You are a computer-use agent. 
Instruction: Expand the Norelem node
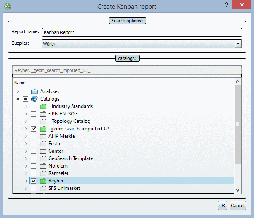26,166
